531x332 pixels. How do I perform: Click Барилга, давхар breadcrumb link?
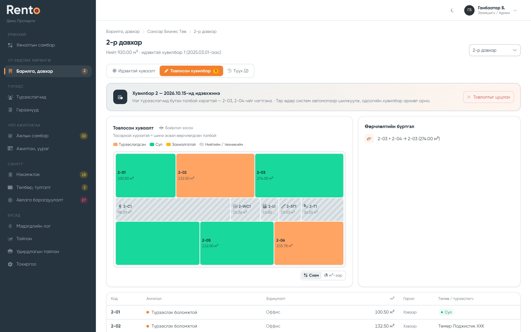[123, 32]
